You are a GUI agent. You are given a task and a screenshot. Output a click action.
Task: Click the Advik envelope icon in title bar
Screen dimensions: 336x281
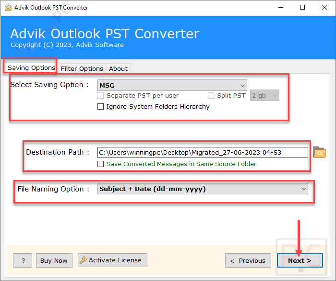(8, 7)
